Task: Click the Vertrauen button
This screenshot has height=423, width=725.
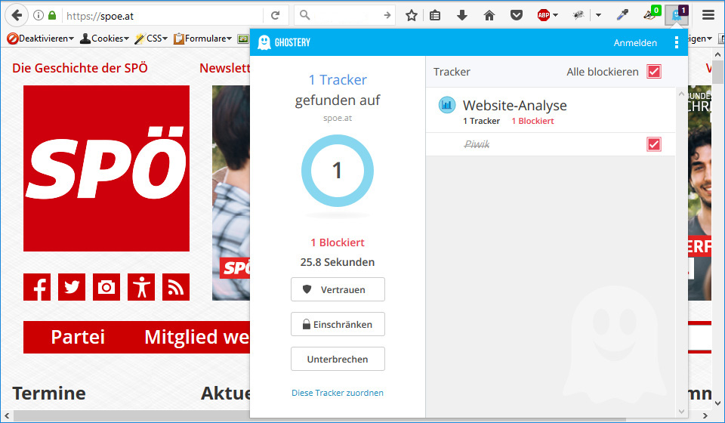Action: pos(338,289)
